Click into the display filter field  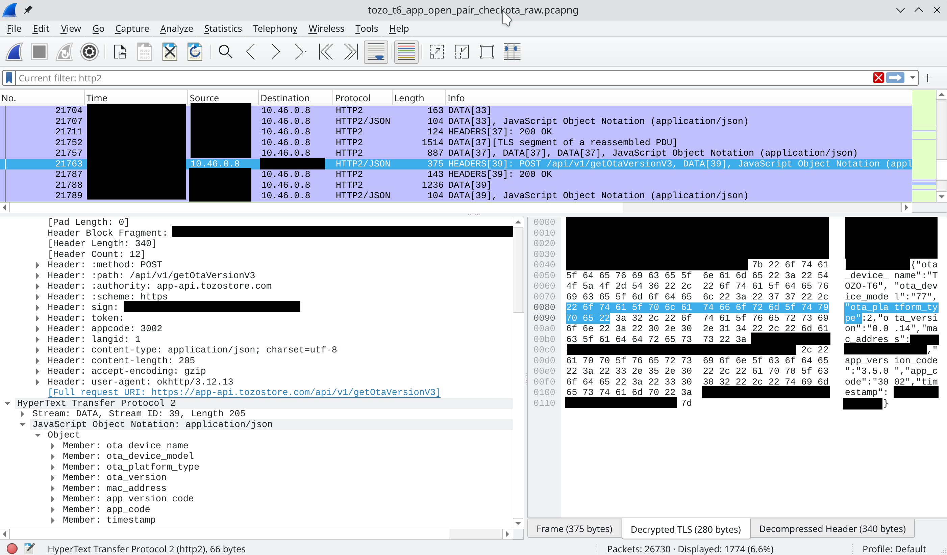[x=444, y=78]
